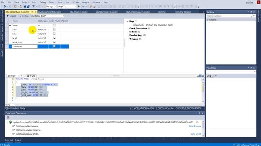Toggle Allow Nulls for Authorized column

point(54,47)
